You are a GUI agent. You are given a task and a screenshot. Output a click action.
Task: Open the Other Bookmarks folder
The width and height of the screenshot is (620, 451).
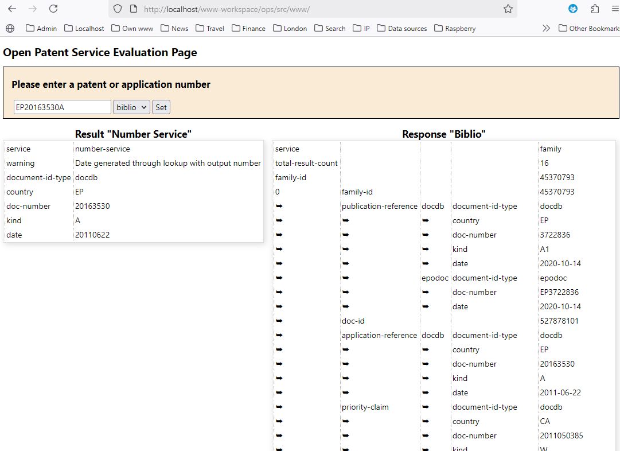tap(588, 28)
